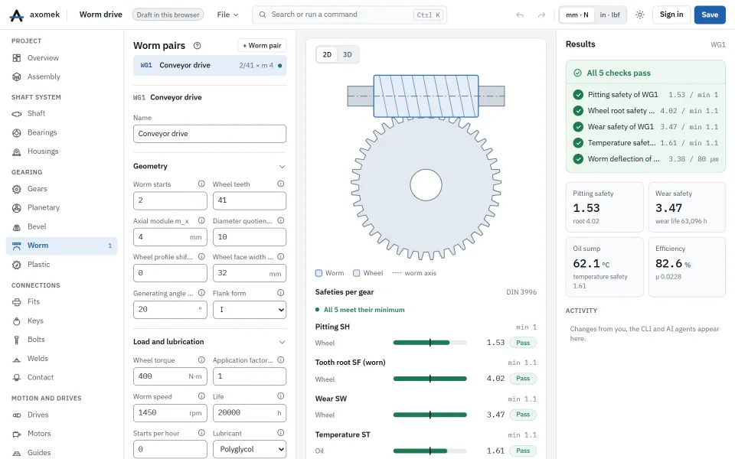
Task: Show info for Axial module m_x
Action: coord(201,220)
